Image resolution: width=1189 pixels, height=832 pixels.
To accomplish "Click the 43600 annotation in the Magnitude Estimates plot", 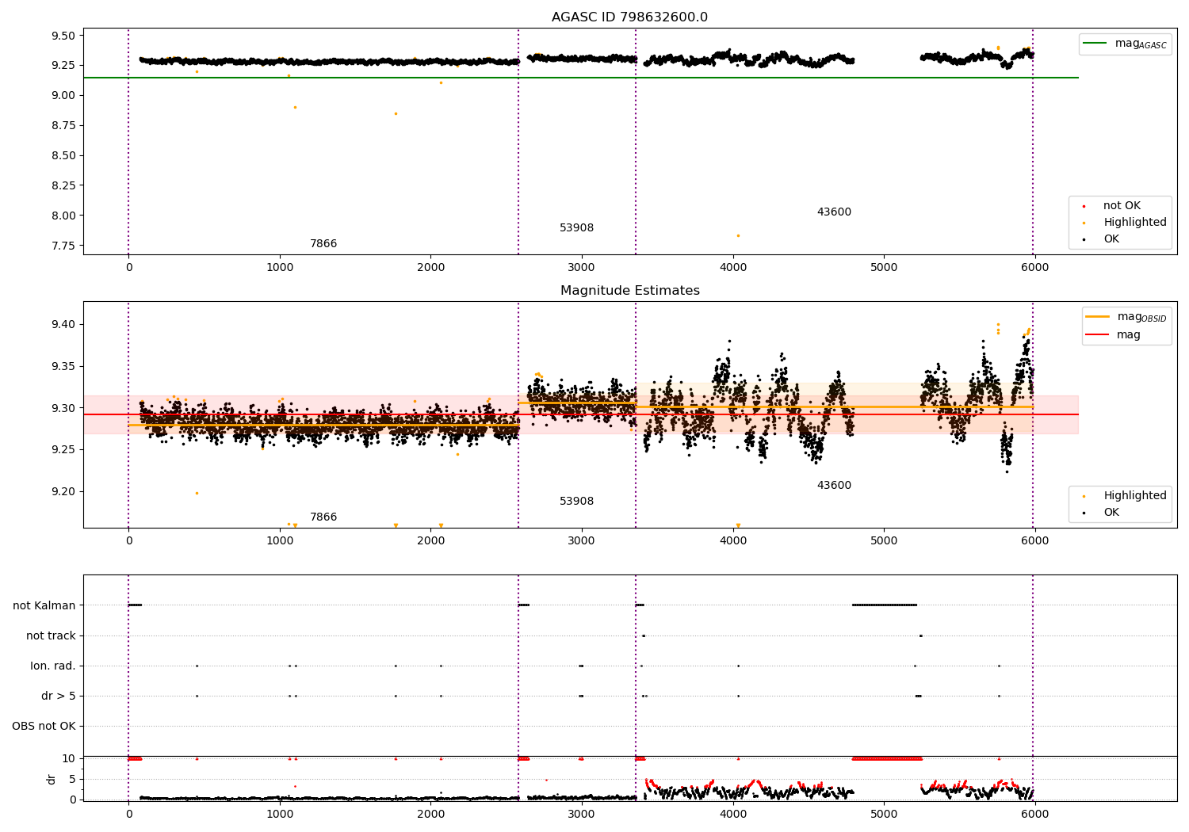I will pos(834,486).
